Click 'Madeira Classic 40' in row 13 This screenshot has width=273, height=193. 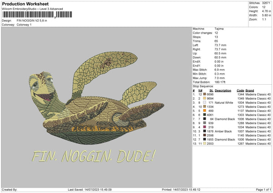[x=258, y=144]
